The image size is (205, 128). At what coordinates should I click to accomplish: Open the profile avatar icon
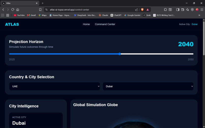197,10
